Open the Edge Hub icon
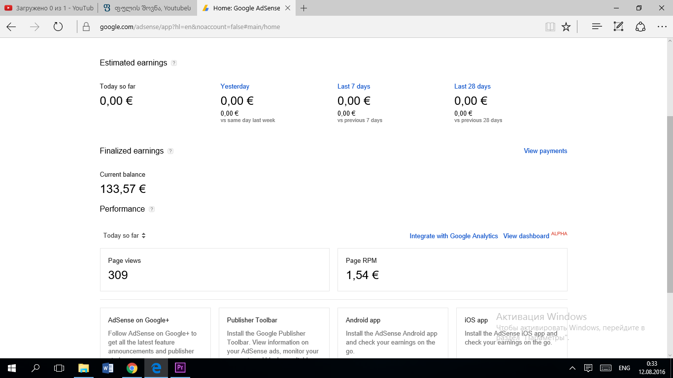Screen dimensions: 673x378 point(597,27)
